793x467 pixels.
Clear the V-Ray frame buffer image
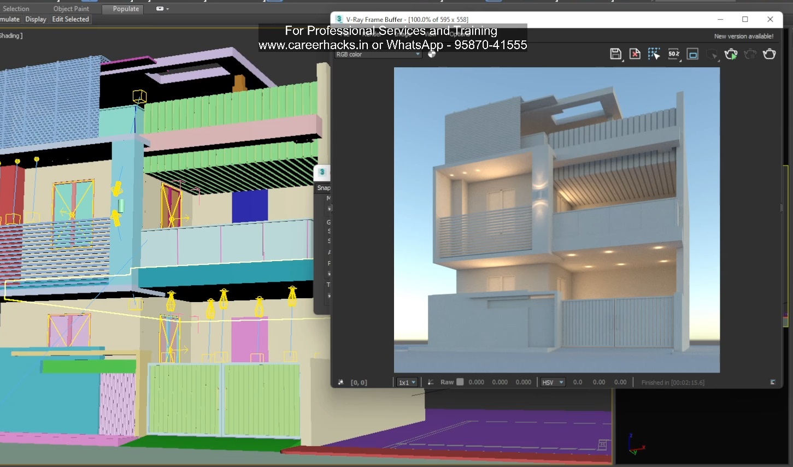tap(635, 54)
